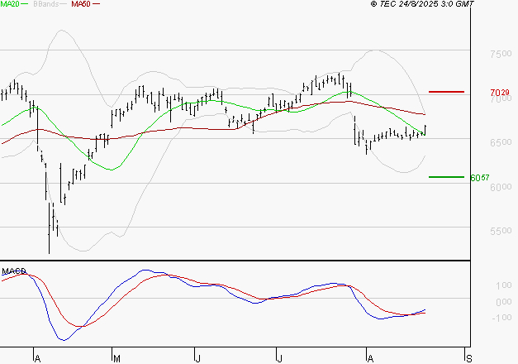The image size is (518, 364).
Task: Click the green support level line
Action: click(x=446, y=177)
